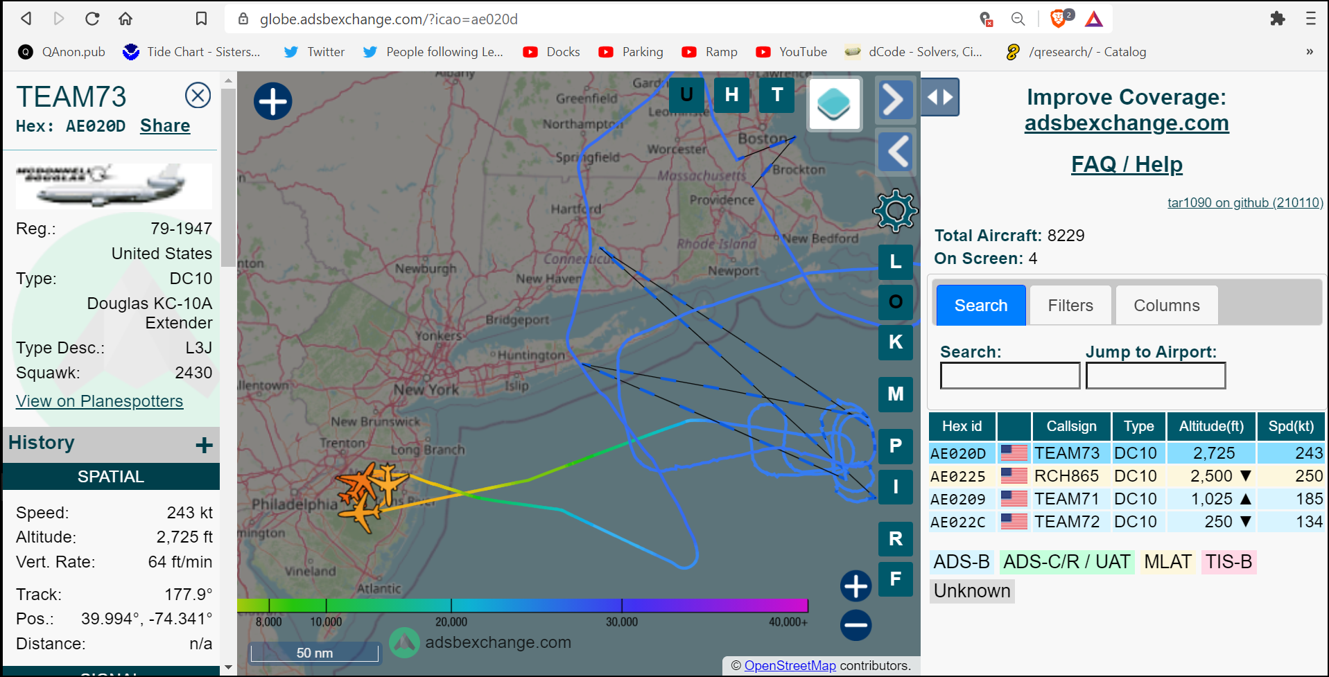Toggle the I map option
This screenshot has height=677, width=1329.
tap(896, 486)
